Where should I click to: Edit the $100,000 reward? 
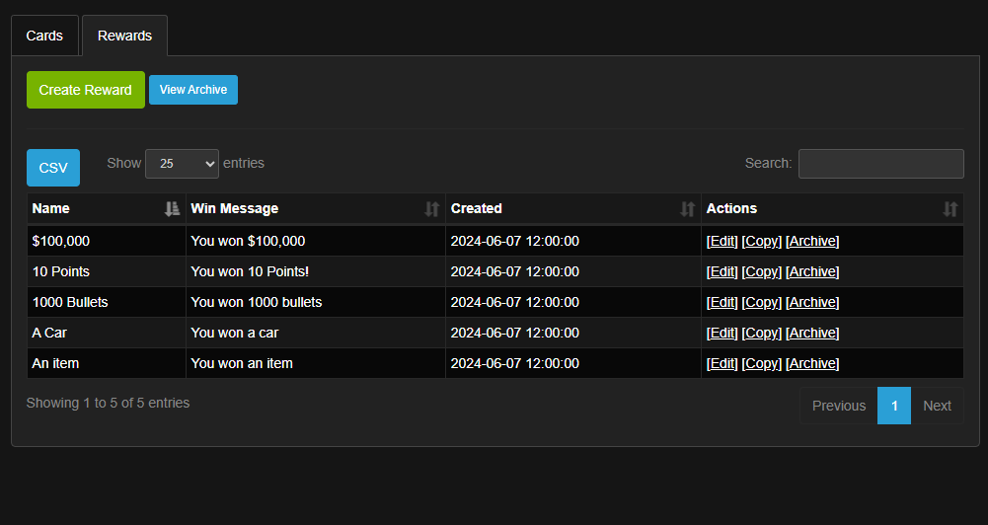(x=722, y=241)
